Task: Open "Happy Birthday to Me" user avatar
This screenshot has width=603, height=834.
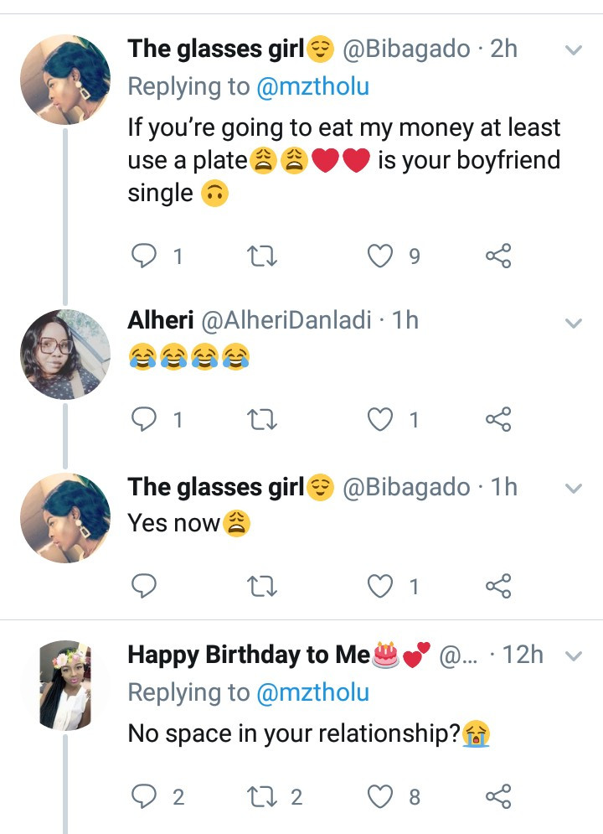Action: tap(65, 686)
